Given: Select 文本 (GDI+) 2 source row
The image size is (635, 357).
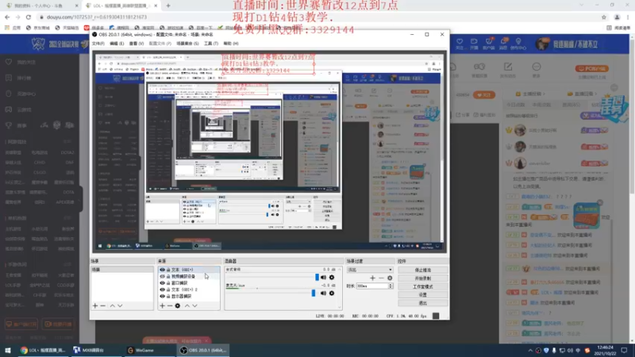Looking at the screenshot, I should 189,290.
